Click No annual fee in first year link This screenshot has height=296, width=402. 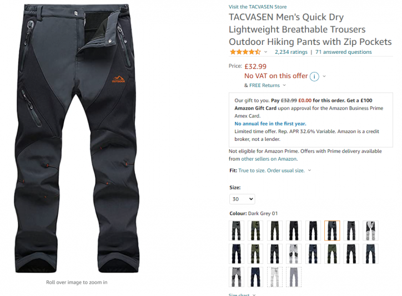click(x=270, y=124)
